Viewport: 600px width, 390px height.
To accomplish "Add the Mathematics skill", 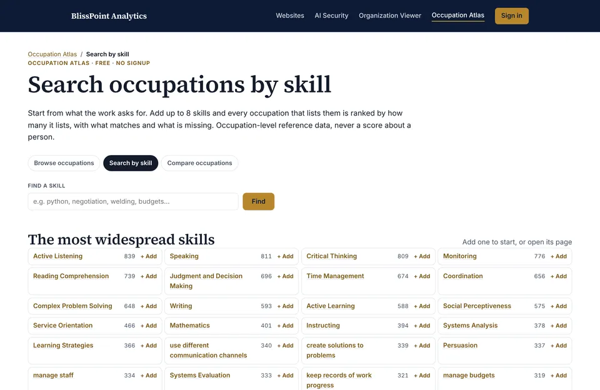I will tap(285, 326).
